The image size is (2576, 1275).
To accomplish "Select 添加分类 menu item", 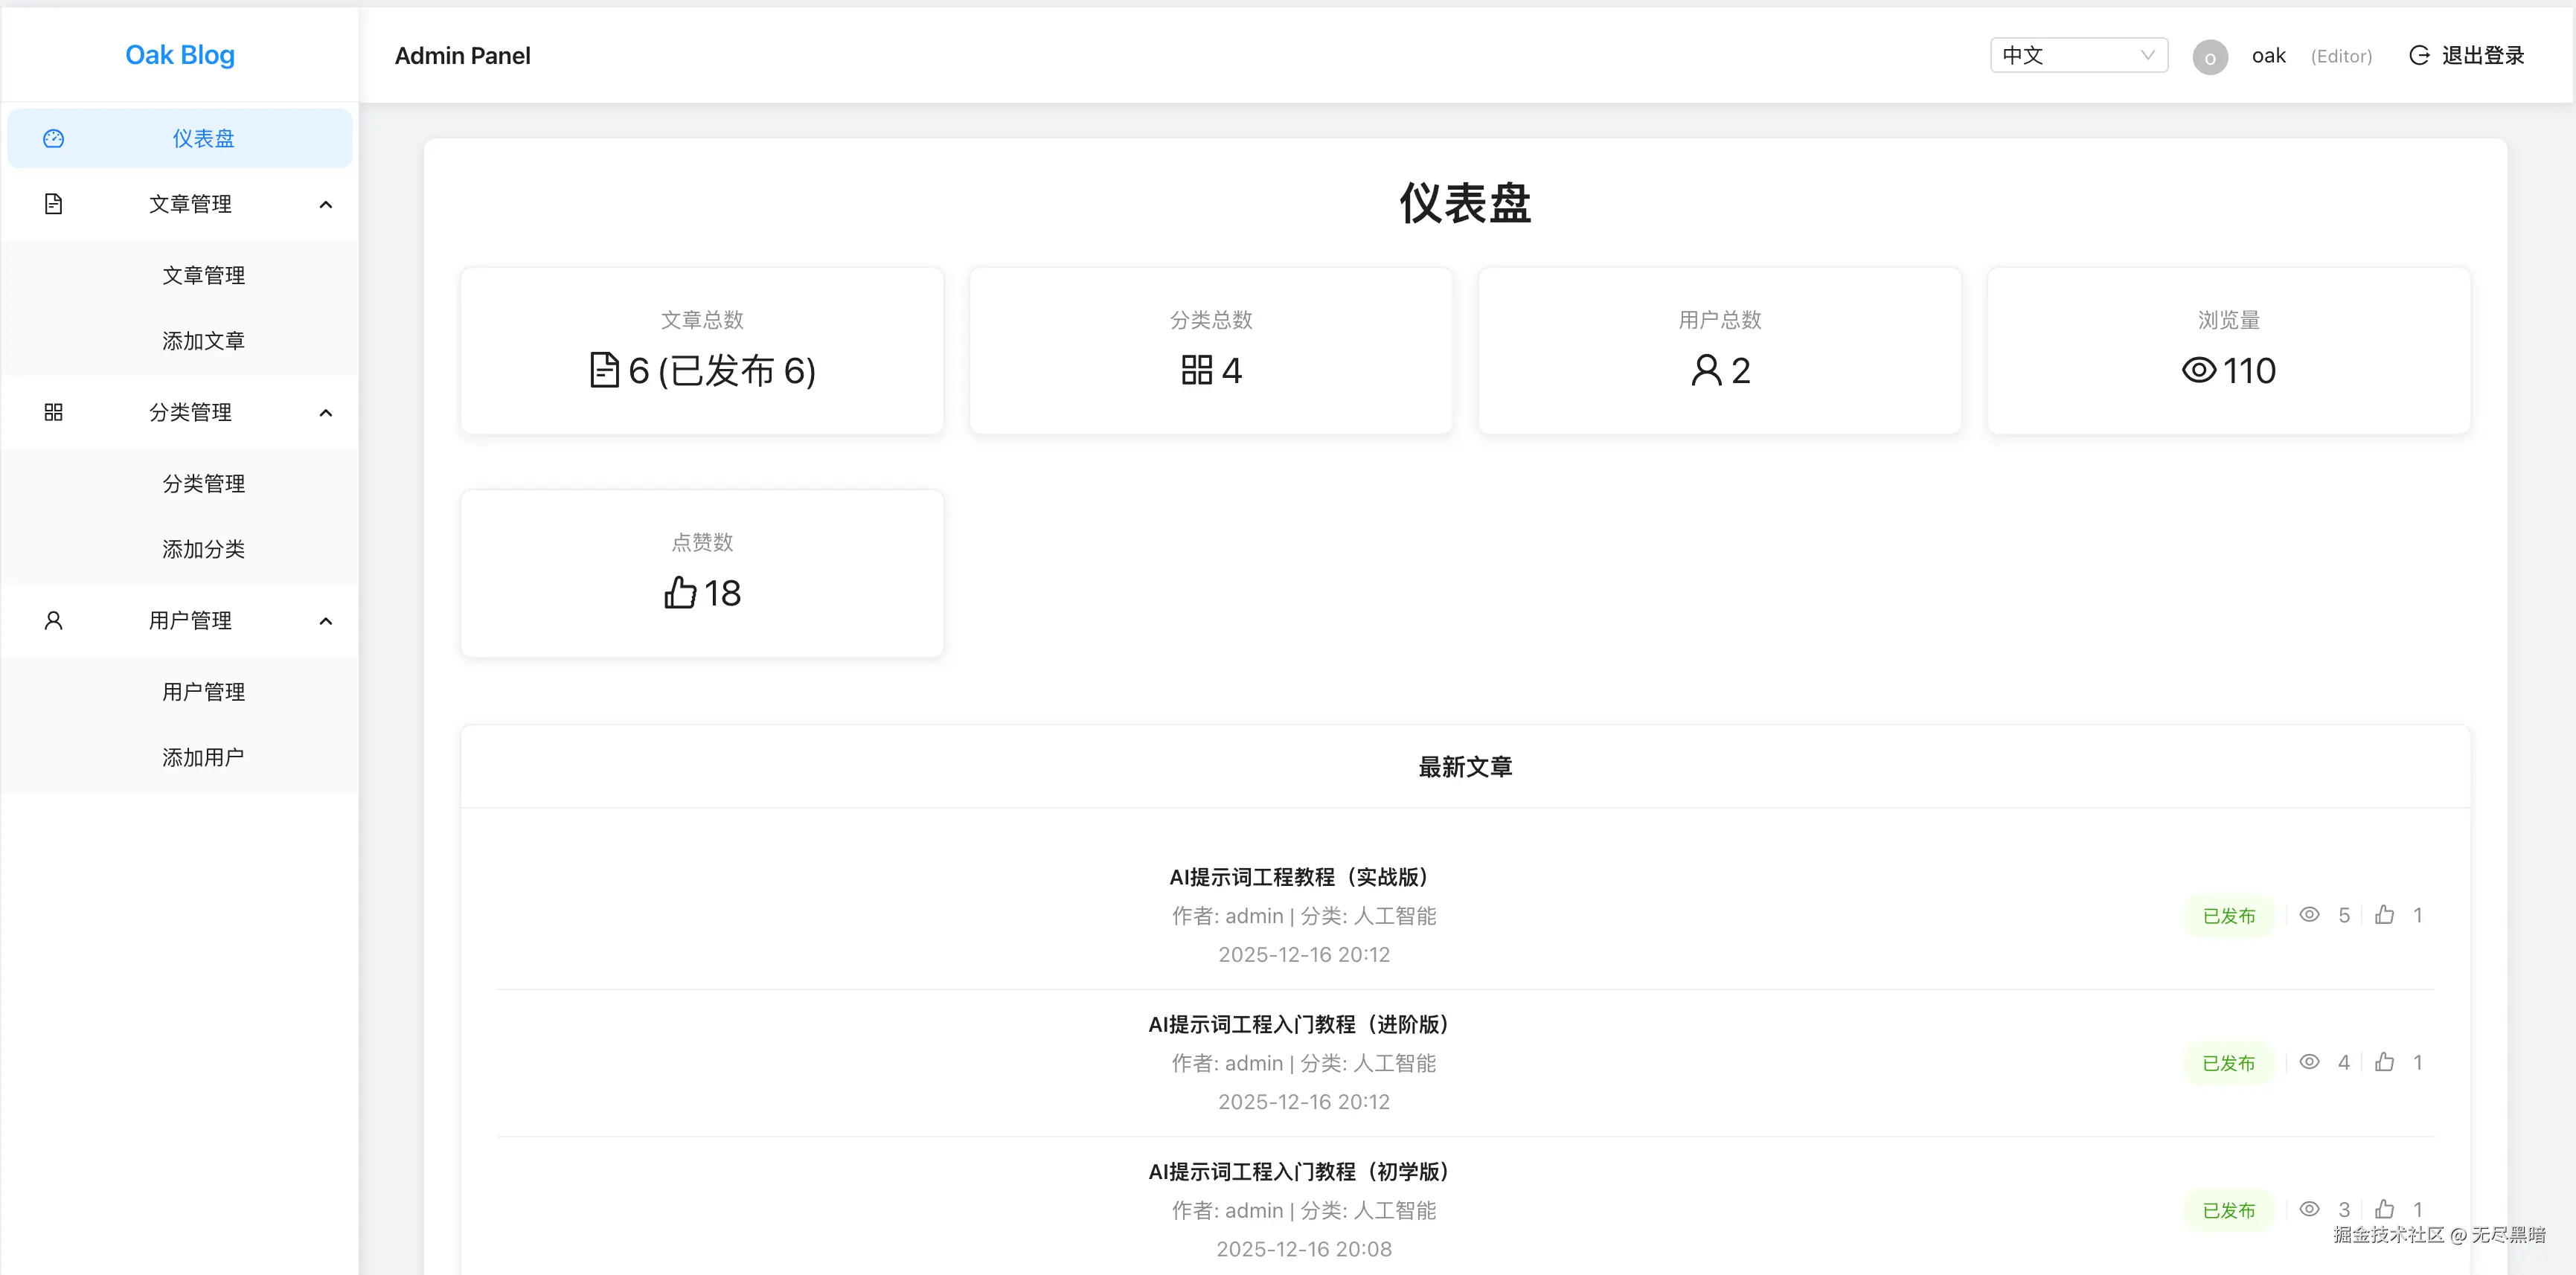I will (x=203, y=549).
